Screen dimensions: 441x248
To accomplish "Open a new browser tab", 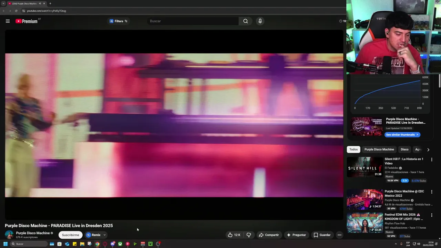I will 50,3.
